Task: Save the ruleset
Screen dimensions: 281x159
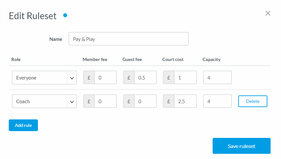Action: pyautogui.click(x=241, y=146)
